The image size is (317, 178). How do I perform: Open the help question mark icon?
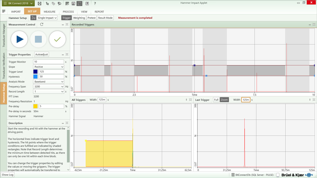pyautogui.click(x=95, y=4)
